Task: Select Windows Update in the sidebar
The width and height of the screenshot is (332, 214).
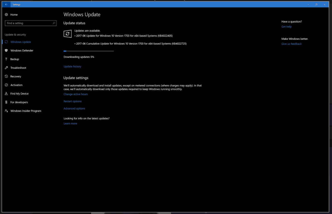Action: point(21,42)
